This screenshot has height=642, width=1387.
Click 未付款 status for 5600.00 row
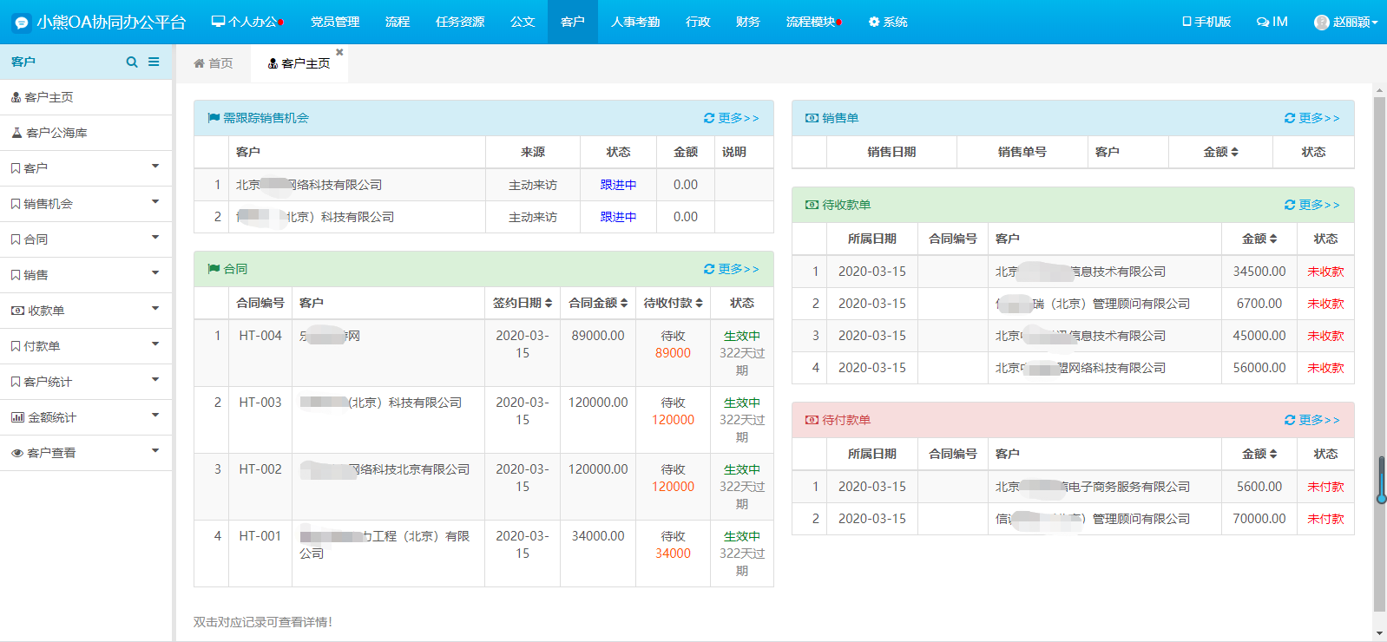pos(1325,487)
